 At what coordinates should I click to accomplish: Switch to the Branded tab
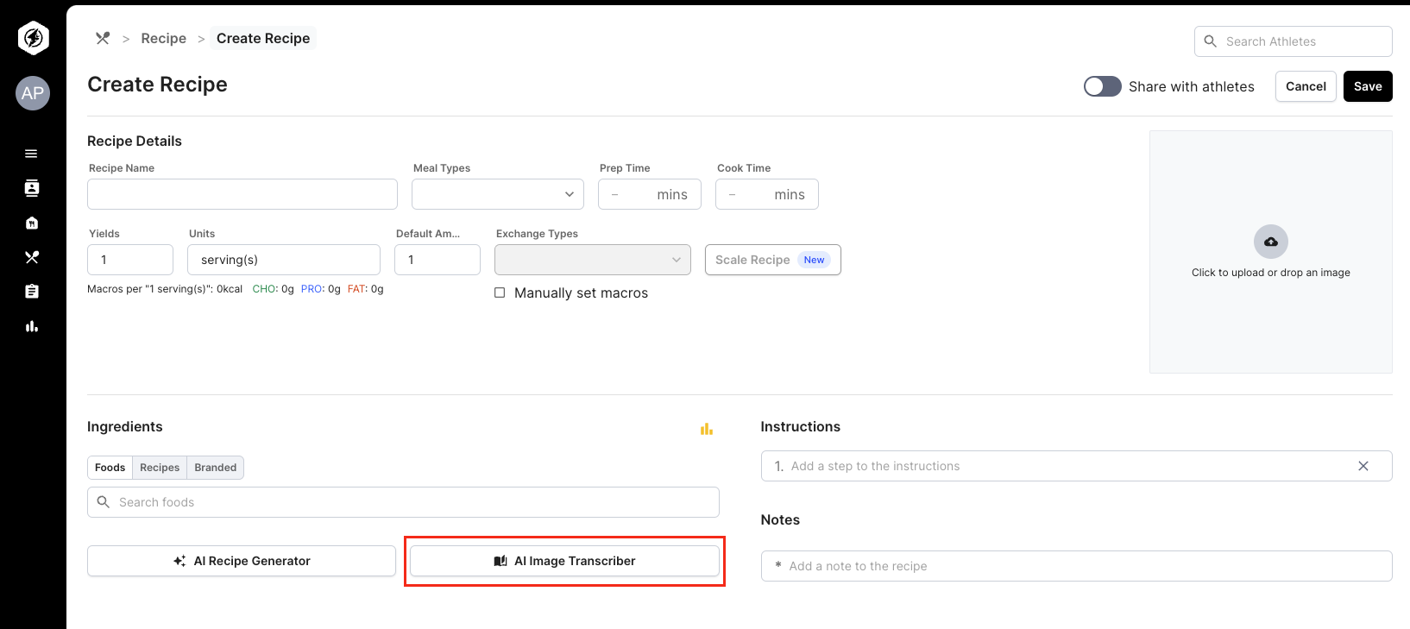[216, 468]
